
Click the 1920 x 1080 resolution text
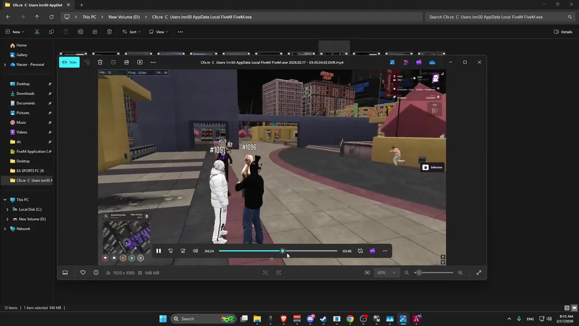(x=123, y=273)
